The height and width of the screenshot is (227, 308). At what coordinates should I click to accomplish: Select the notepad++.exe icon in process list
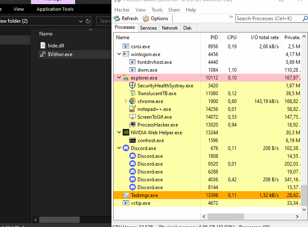coord(133,109)
